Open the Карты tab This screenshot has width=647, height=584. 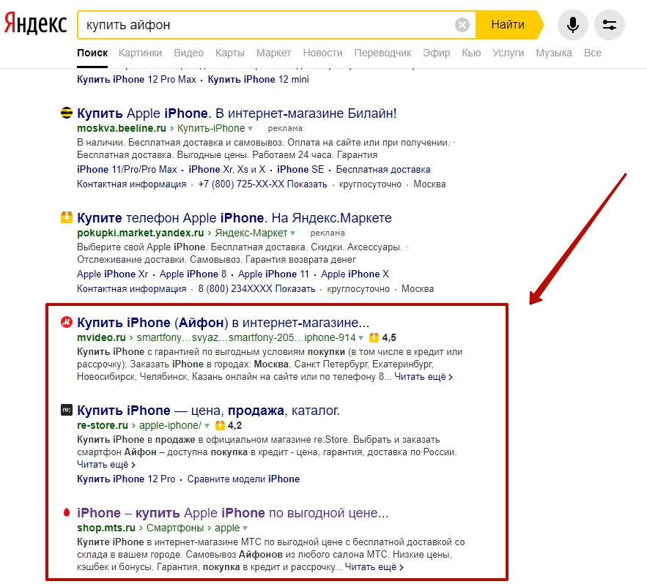pos(230,53)
